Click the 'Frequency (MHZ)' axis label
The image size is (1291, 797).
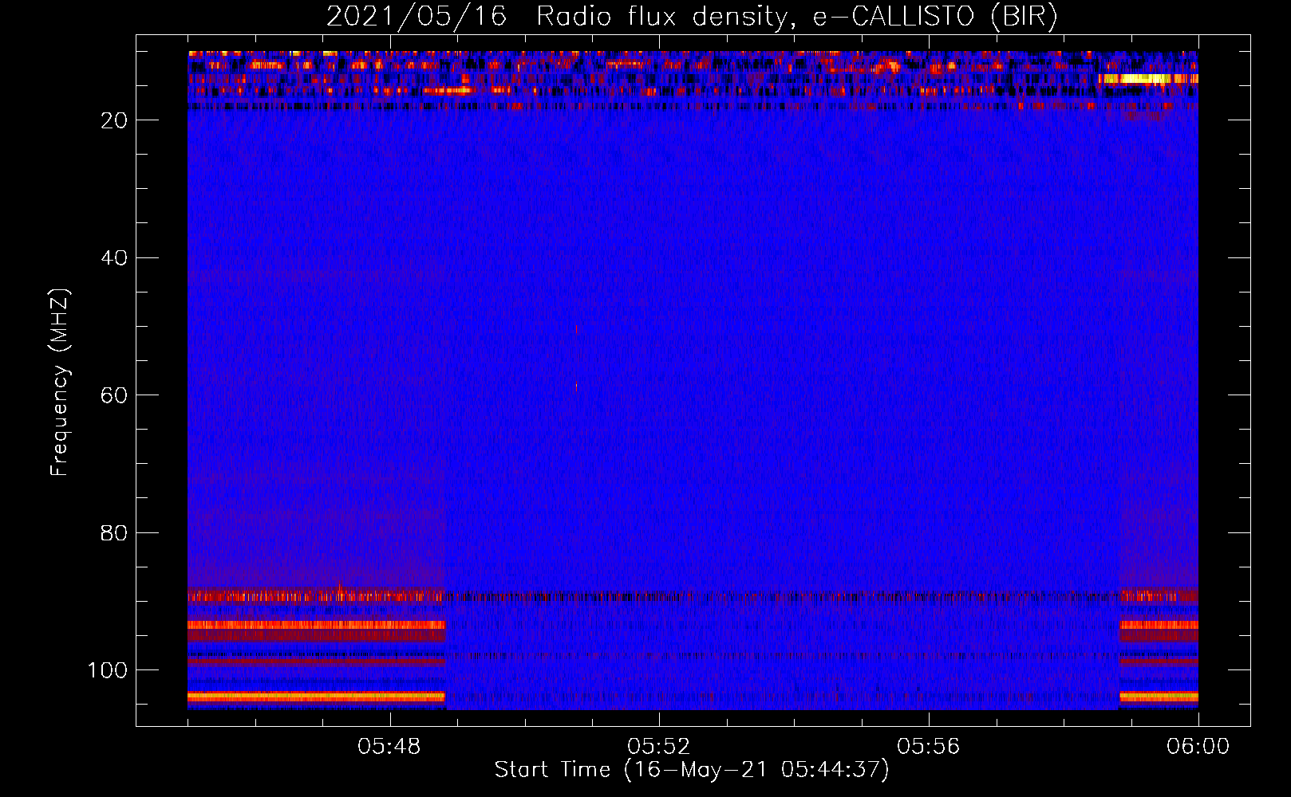60,382
